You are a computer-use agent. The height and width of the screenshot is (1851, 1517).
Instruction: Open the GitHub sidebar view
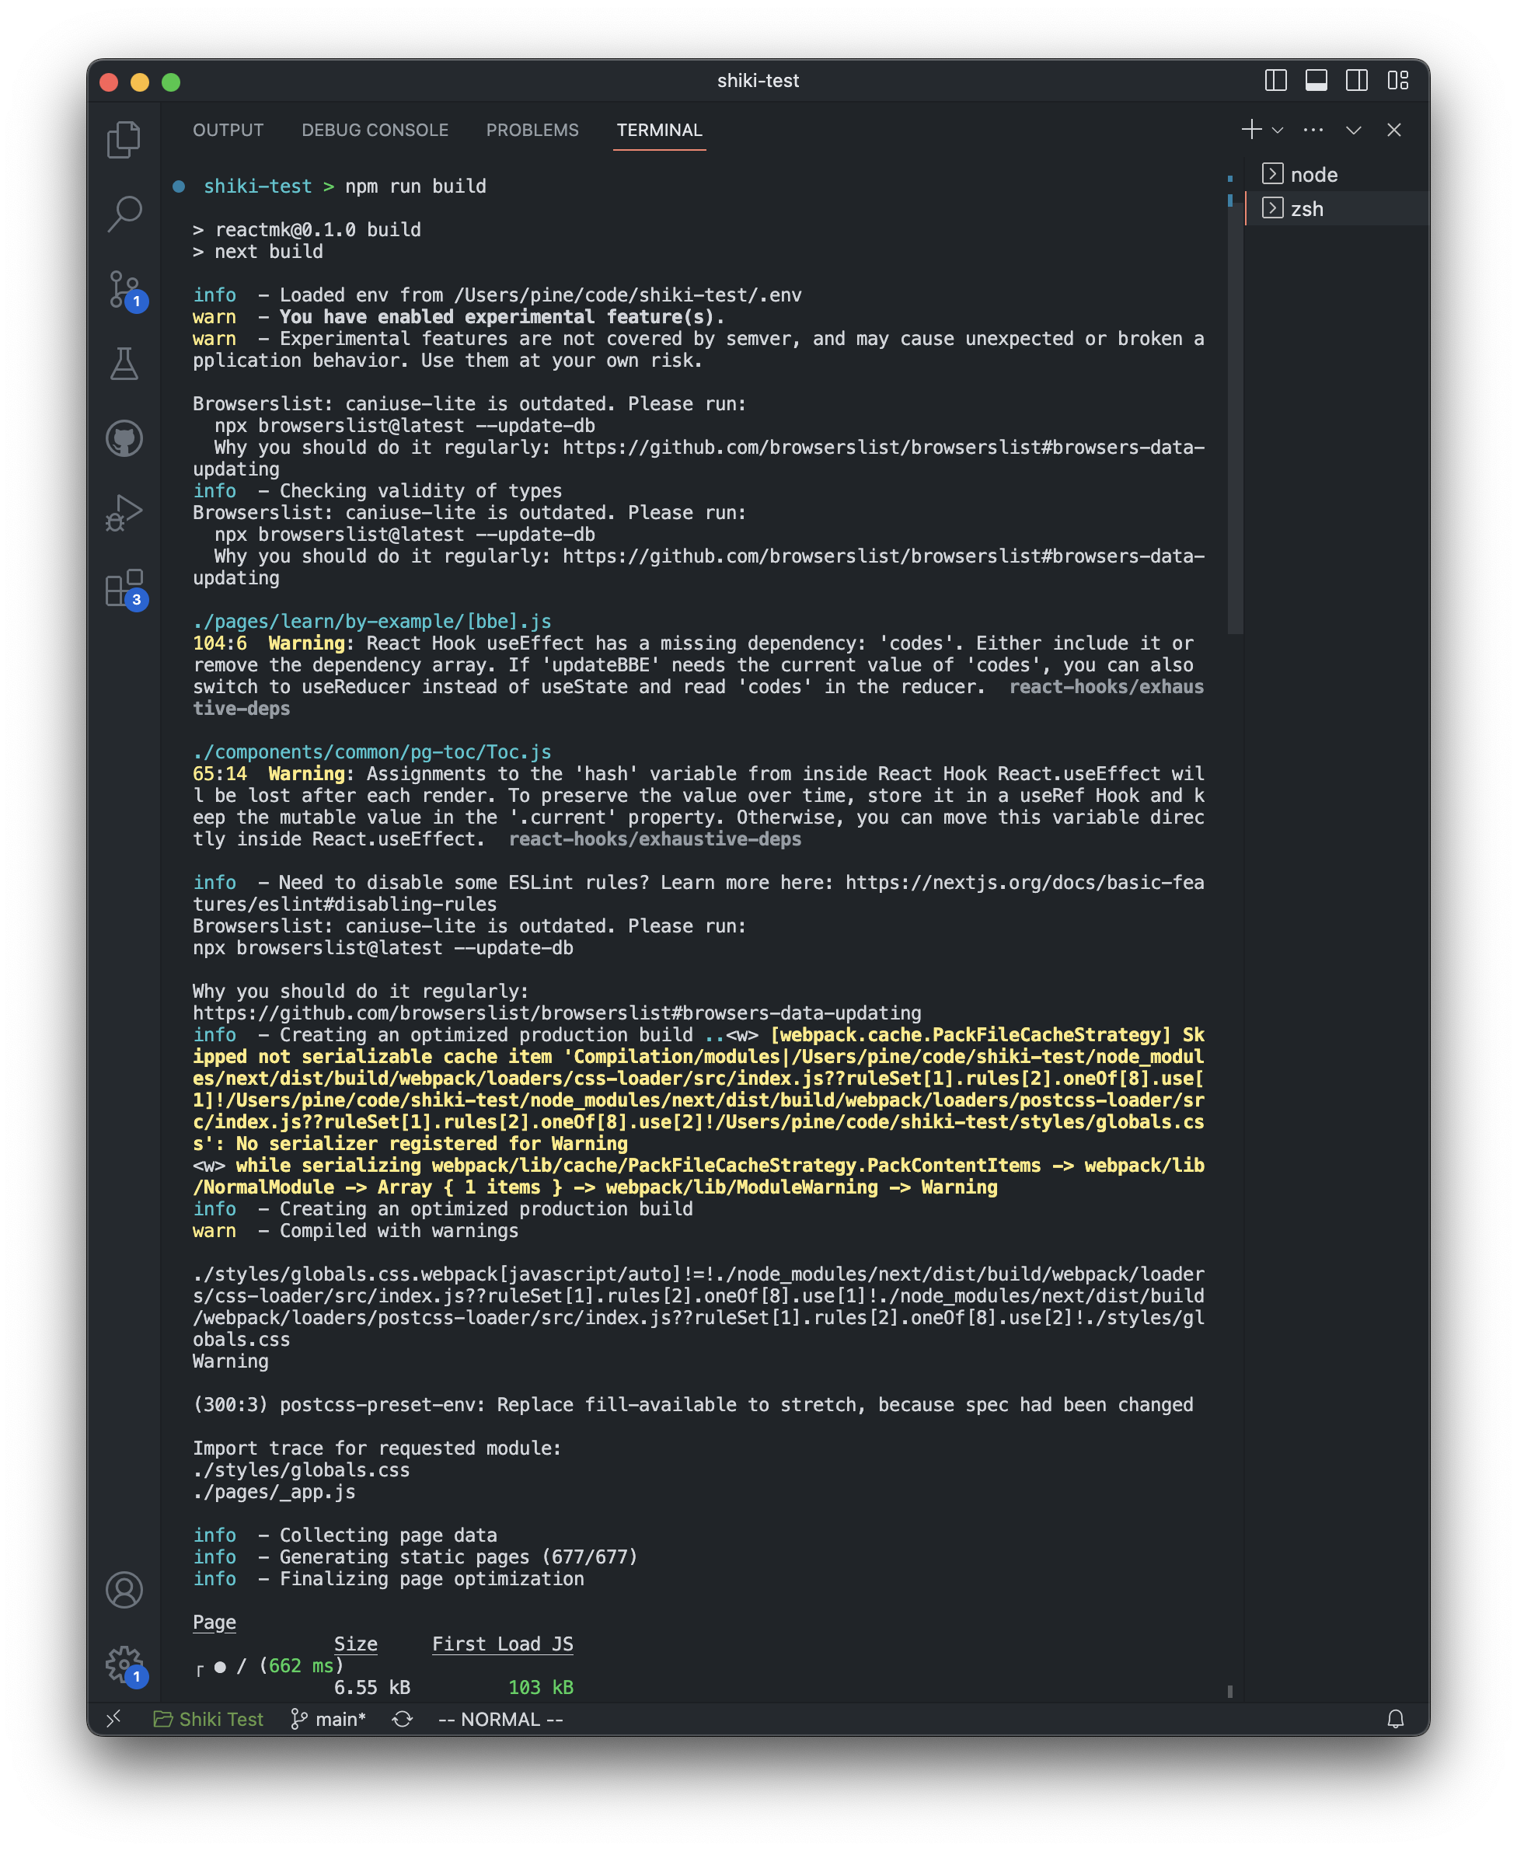[124, 439]
